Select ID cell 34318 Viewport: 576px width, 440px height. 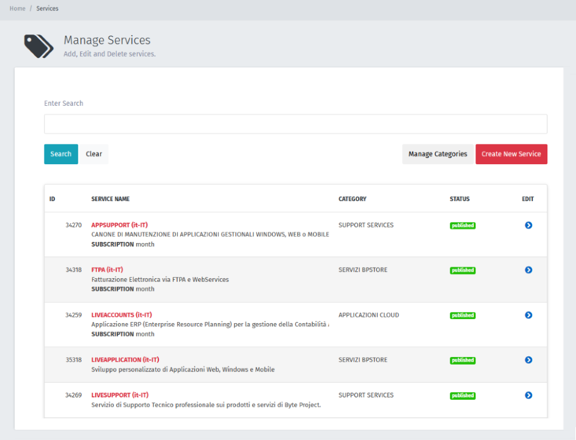click(74, 270)
